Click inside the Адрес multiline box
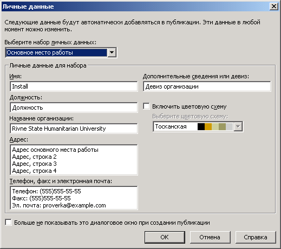281x249 pixels. (74, 160)
